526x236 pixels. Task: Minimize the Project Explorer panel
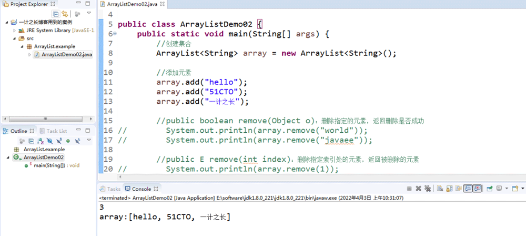[x=78, y=4]
